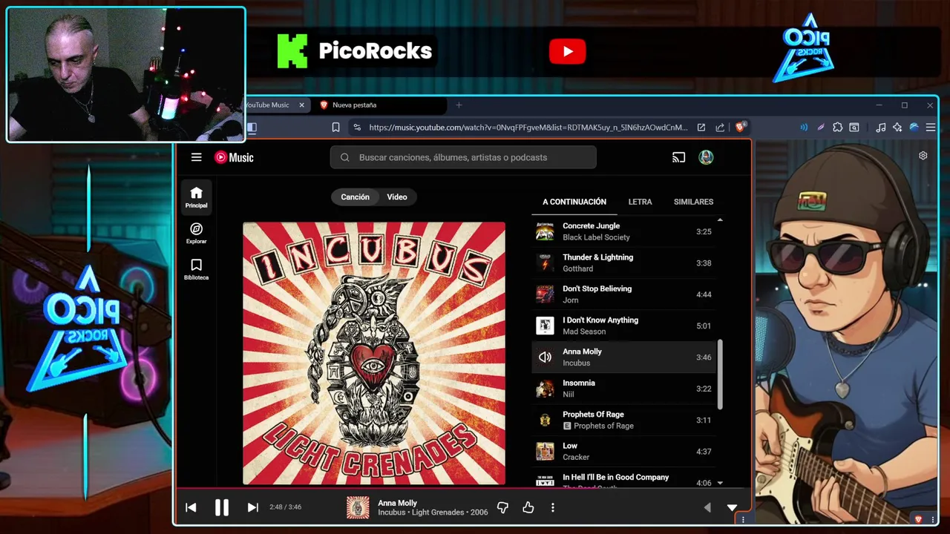Select the LETRA tab
The image size is (950, 534).
coord(640,202)
